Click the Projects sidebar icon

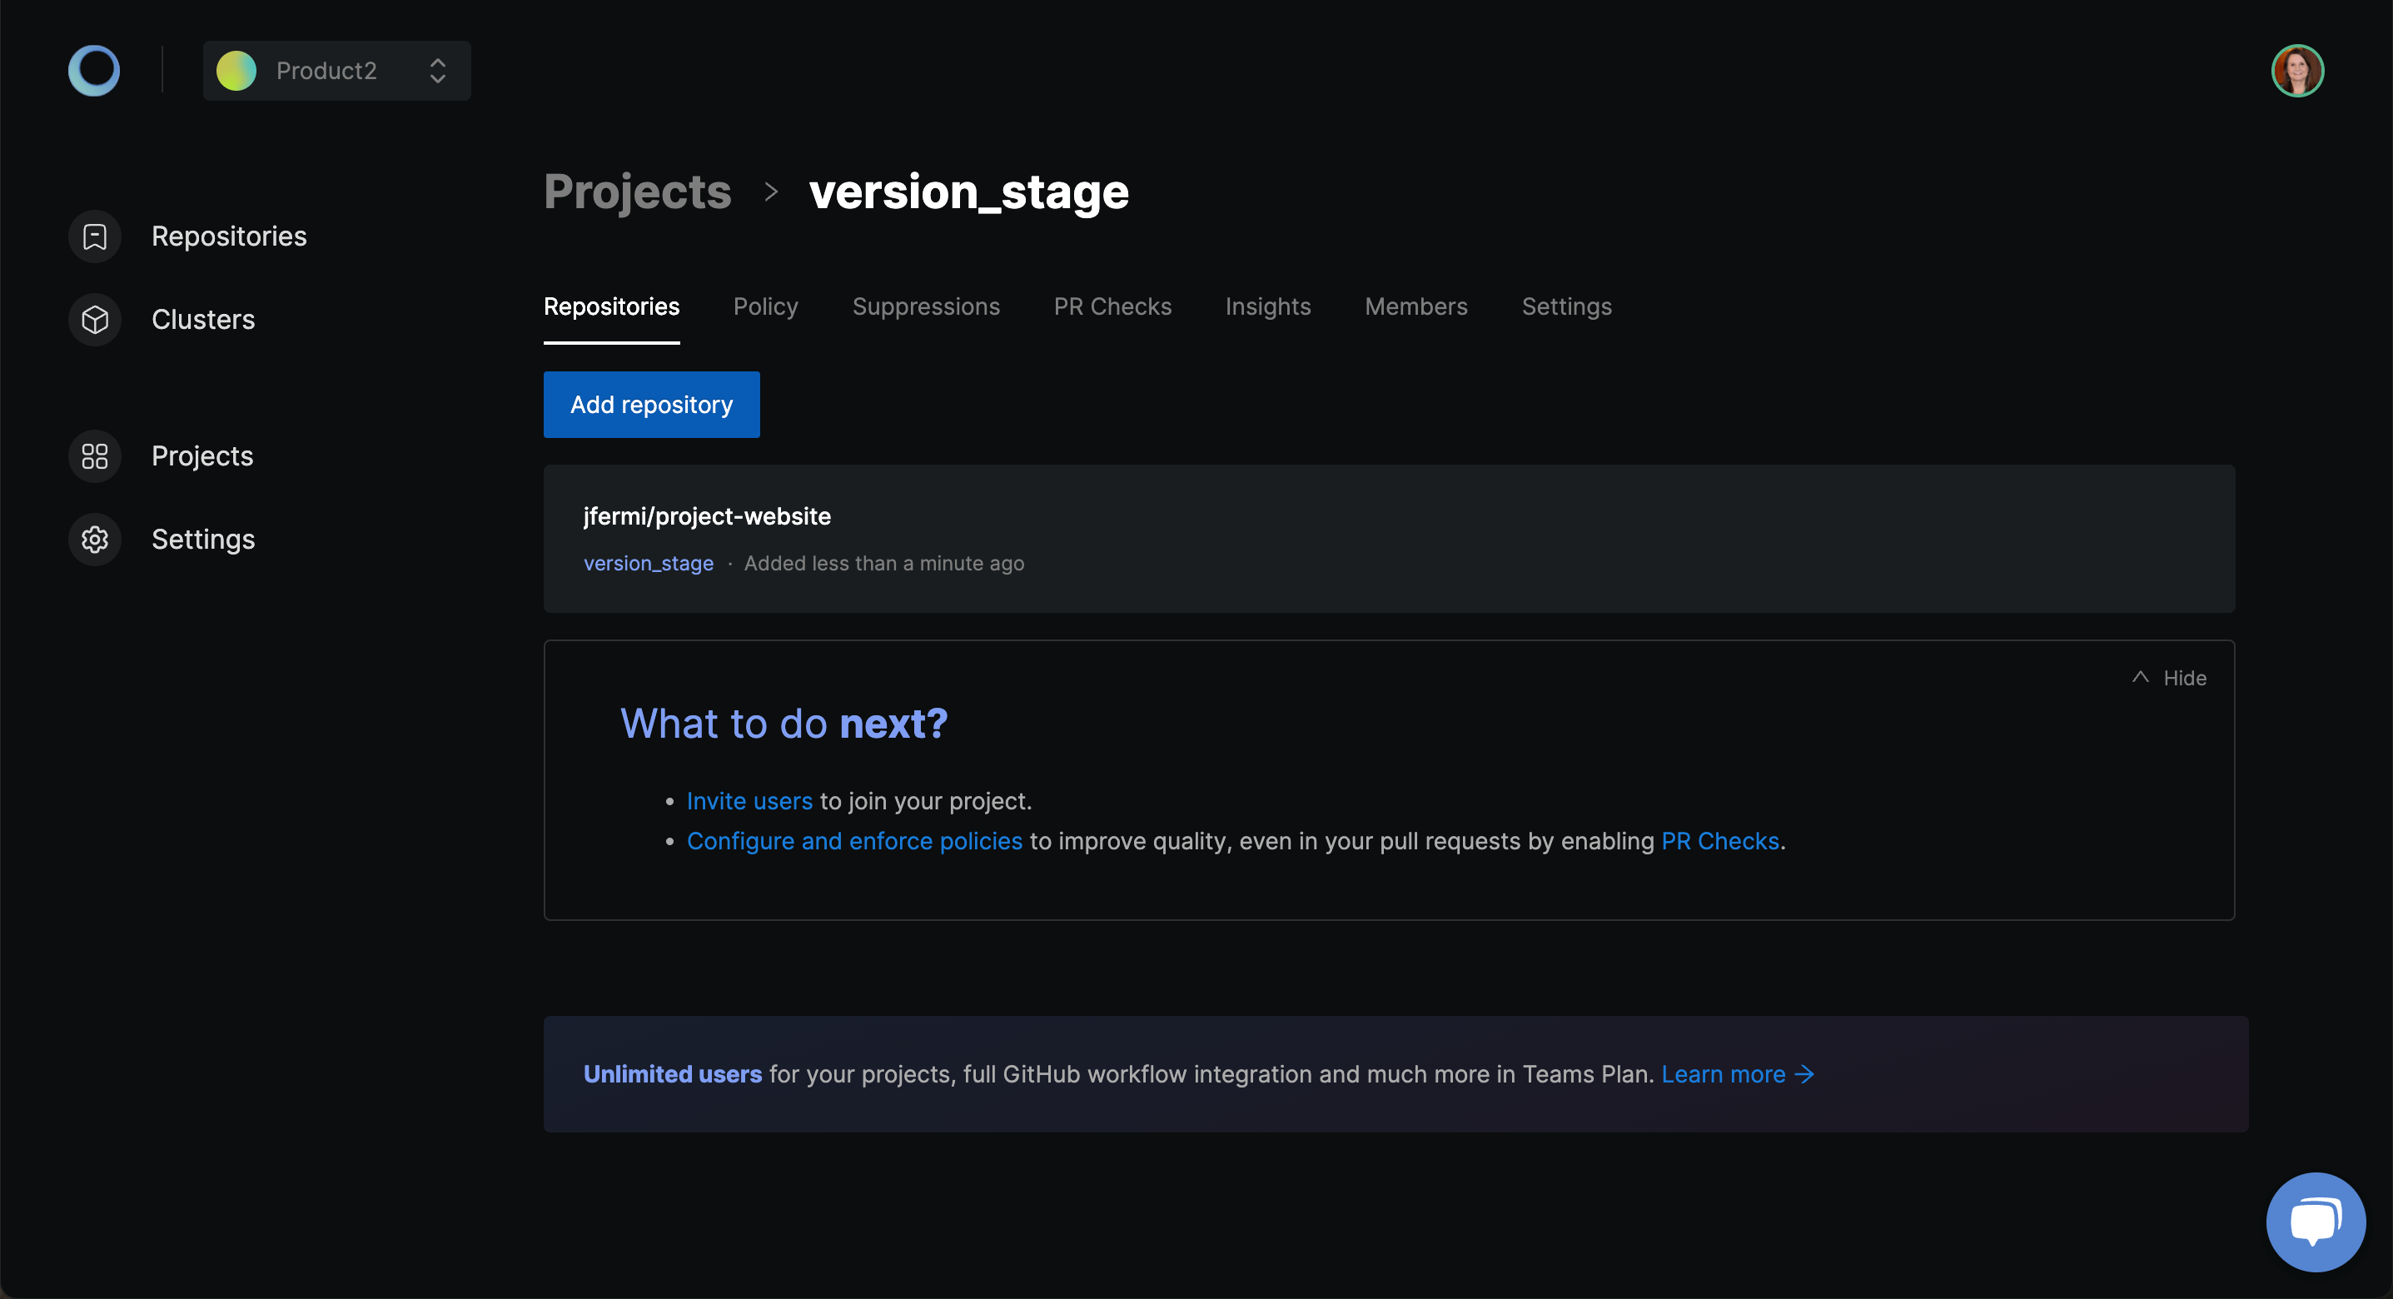(96, 455)
